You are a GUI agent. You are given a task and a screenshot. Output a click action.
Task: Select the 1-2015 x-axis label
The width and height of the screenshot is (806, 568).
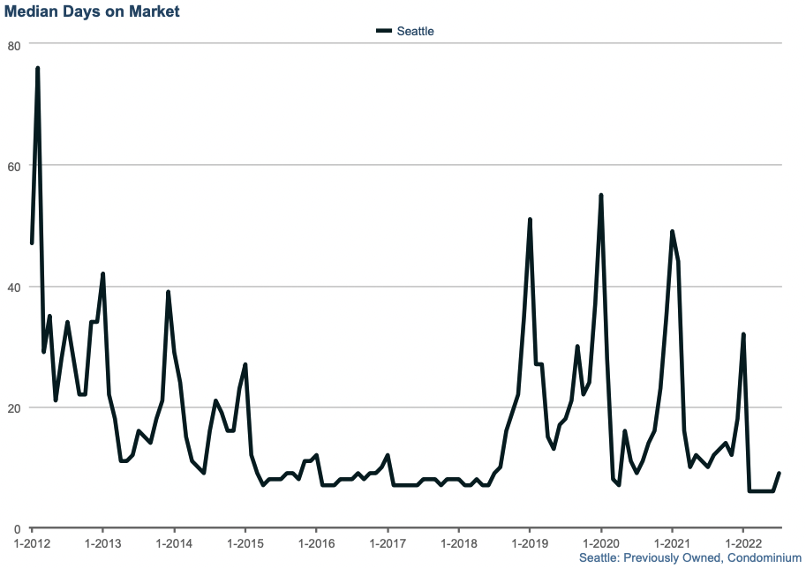coord(245,543)
